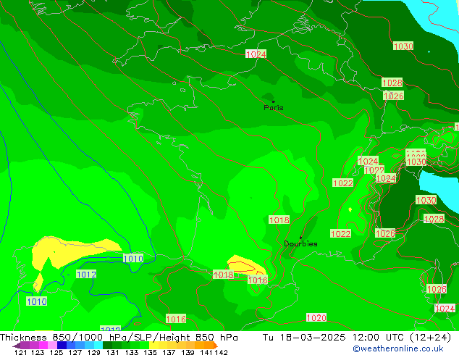Screen dimensions: 459x355
Task: Pick the bright yellow swatch in the legend
Action: (153, 345)
